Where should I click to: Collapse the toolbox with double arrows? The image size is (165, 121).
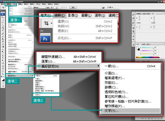1,11
